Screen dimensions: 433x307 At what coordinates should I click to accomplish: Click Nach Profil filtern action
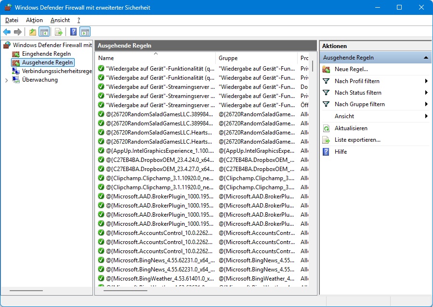357,81
